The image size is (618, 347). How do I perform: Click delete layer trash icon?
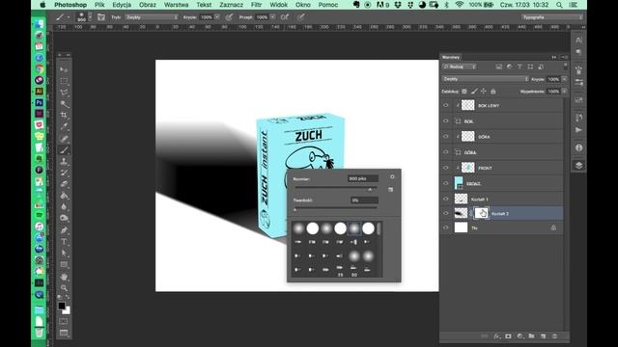[x=554, y=336]
